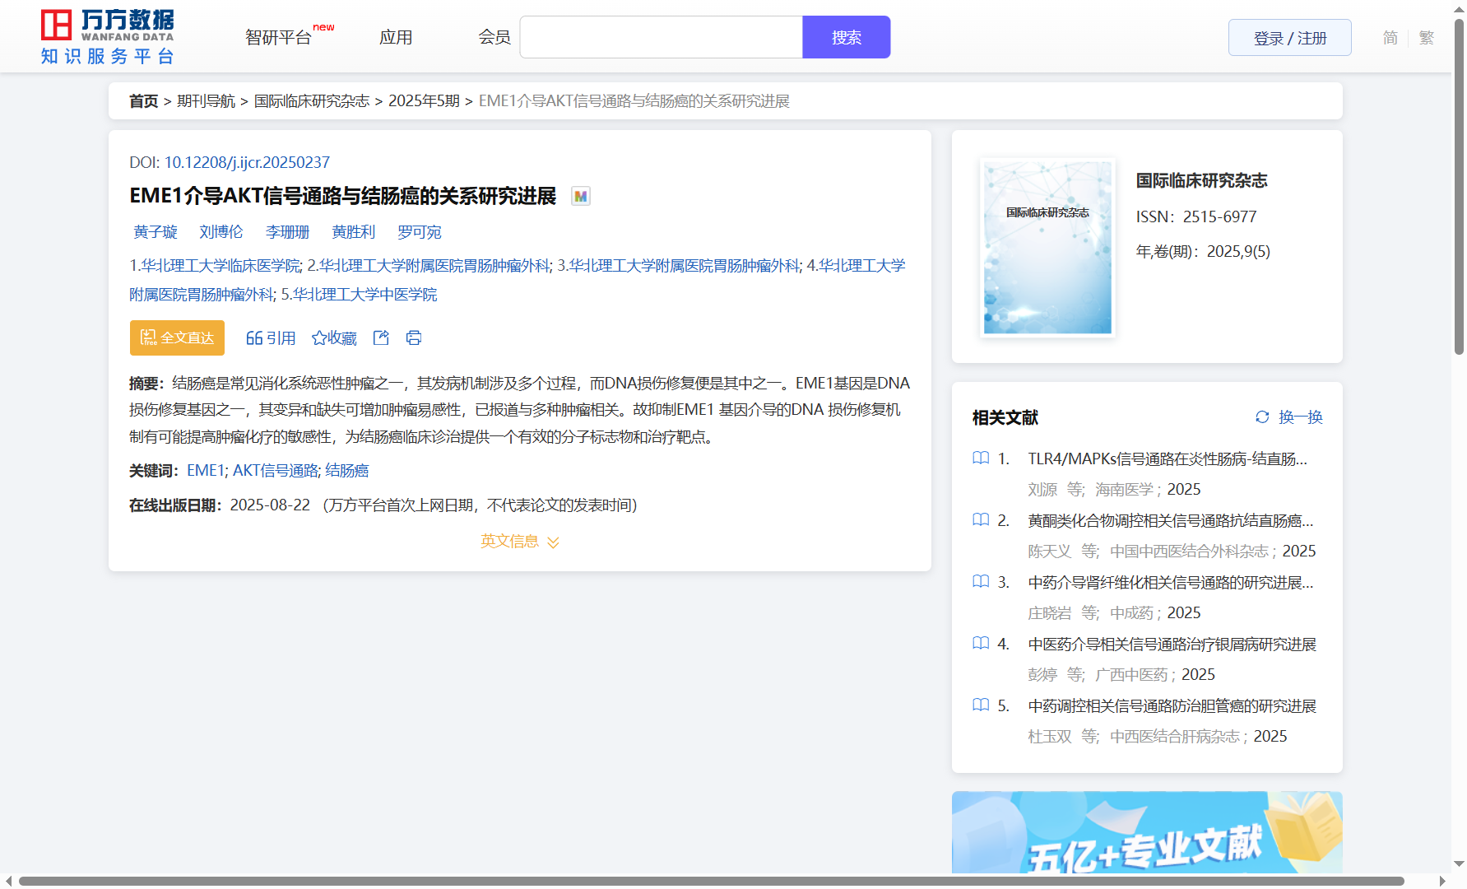1467x889 pixels.
Task: Switch to simplified Chinese 简
Action: click(x=1390, y=38)
